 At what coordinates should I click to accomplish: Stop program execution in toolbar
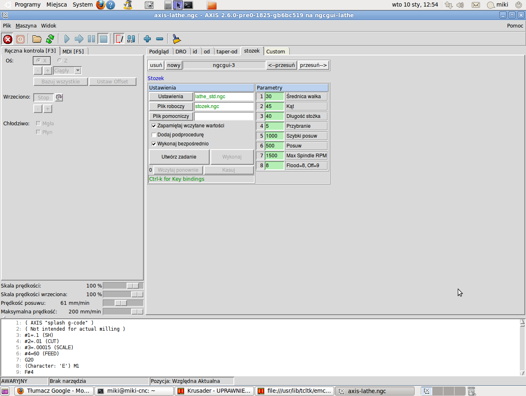click(104, 39)
